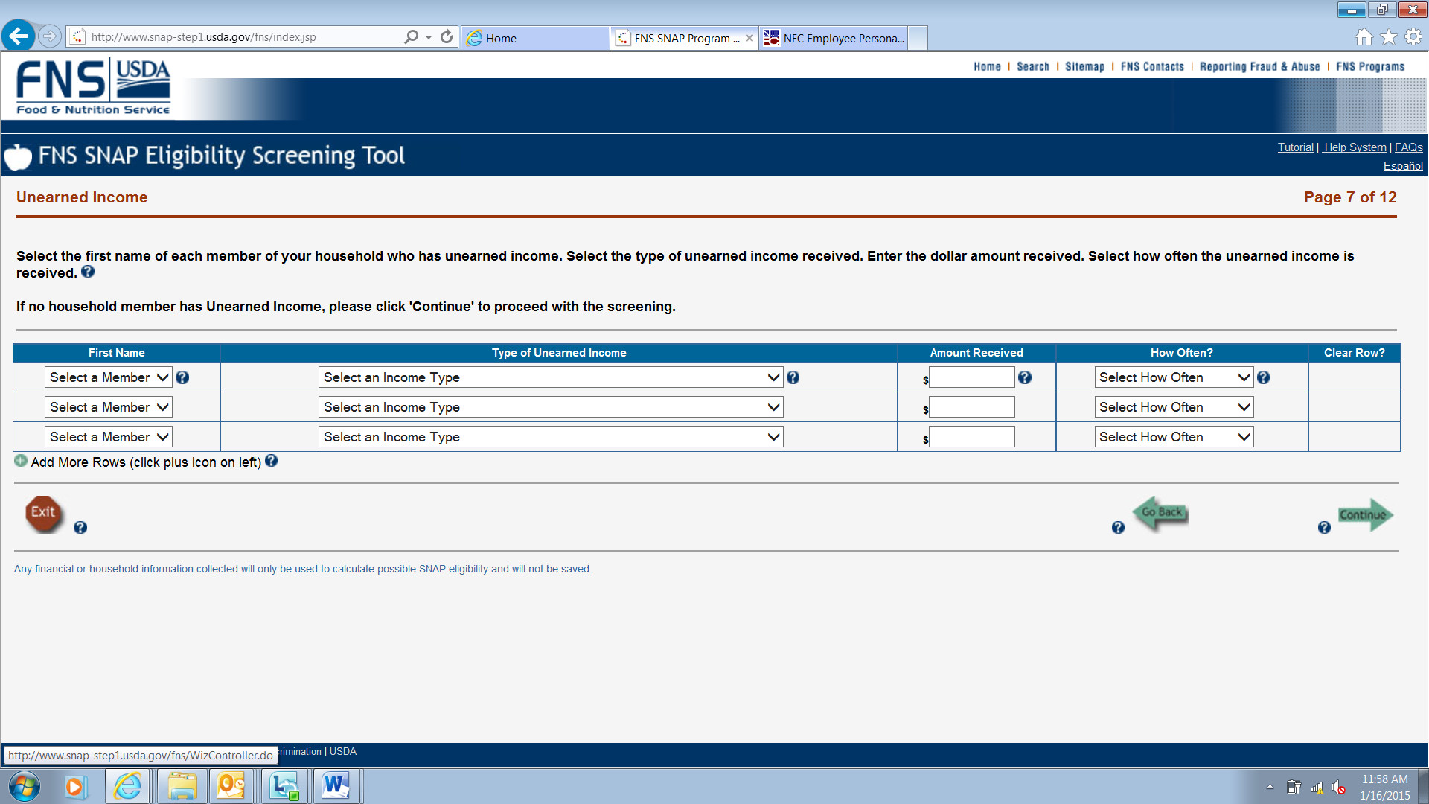Expand third row Select How Often dropdown
Screen dimensions: 1429x804
pos(1174,437)
